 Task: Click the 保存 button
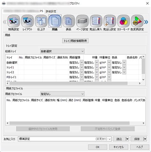(137, 139)
